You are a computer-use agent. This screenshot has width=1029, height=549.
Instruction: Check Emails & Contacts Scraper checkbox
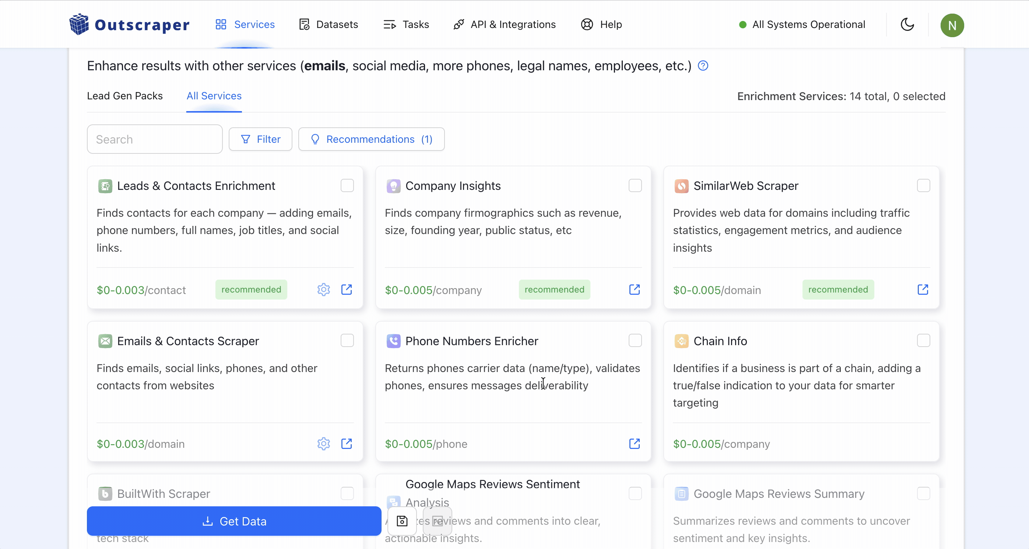click(347, 341)
